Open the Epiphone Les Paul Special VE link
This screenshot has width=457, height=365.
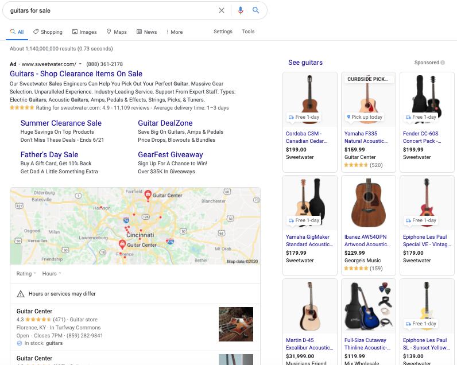(x=427, y=240)
